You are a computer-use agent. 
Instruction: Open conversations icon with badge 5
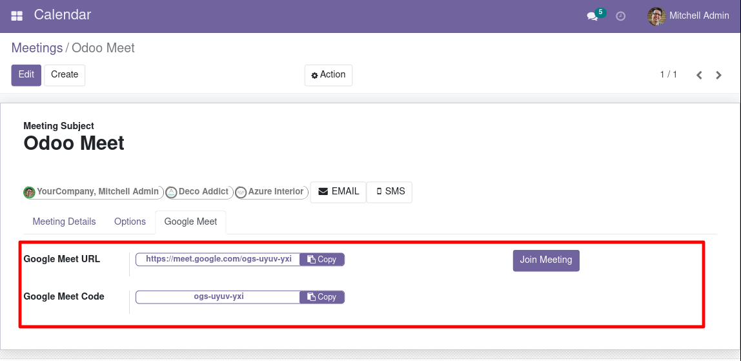595,15
